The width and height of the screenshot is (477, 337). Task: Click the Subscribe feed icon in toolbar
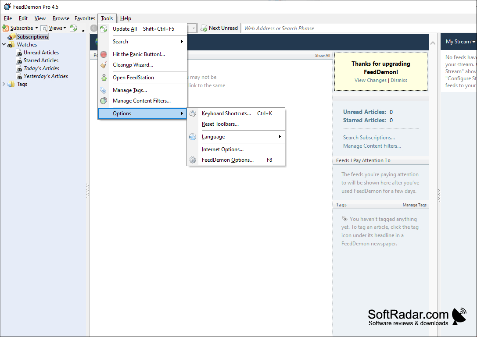[5, 28]
